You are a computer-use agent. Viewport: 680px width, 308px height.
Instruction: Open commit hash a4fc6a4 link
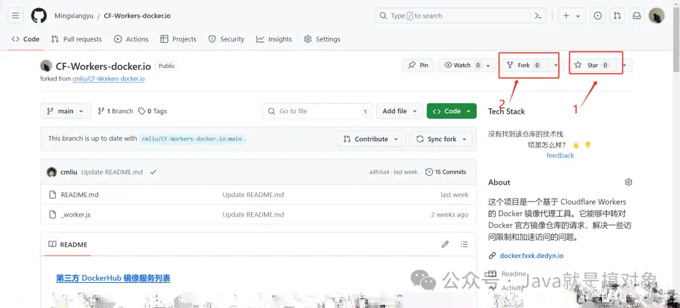[379, 172]
